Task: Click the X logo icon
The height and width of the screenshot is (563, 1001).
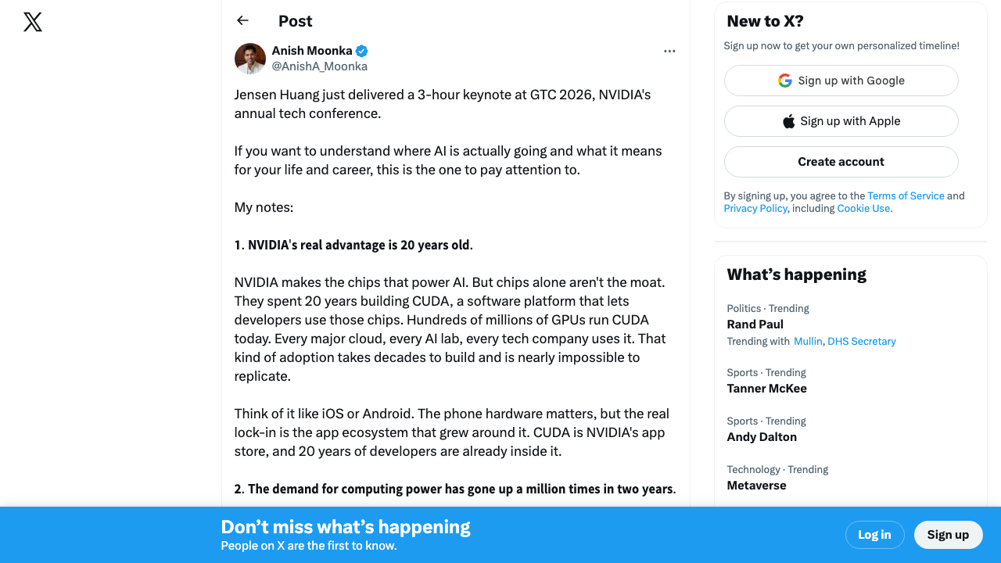Action: coord(33,22)
